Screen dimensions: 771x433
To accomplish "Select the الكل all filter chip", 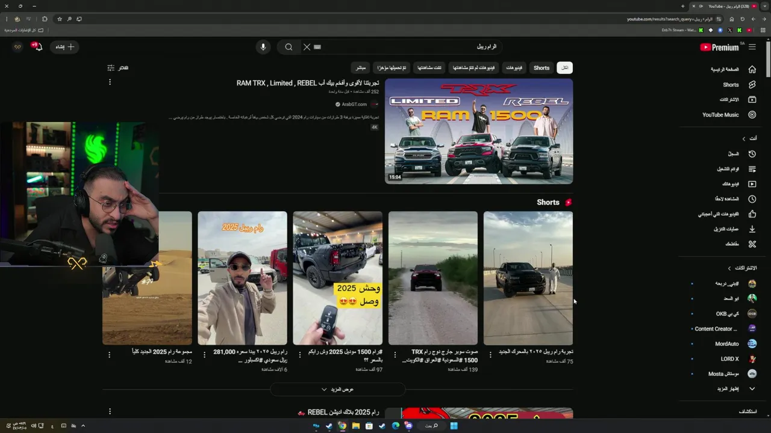I will click(x=564, y=68).
